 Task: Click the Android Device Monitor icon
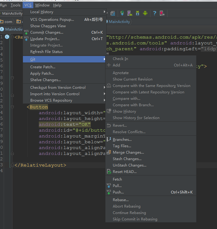145,13
